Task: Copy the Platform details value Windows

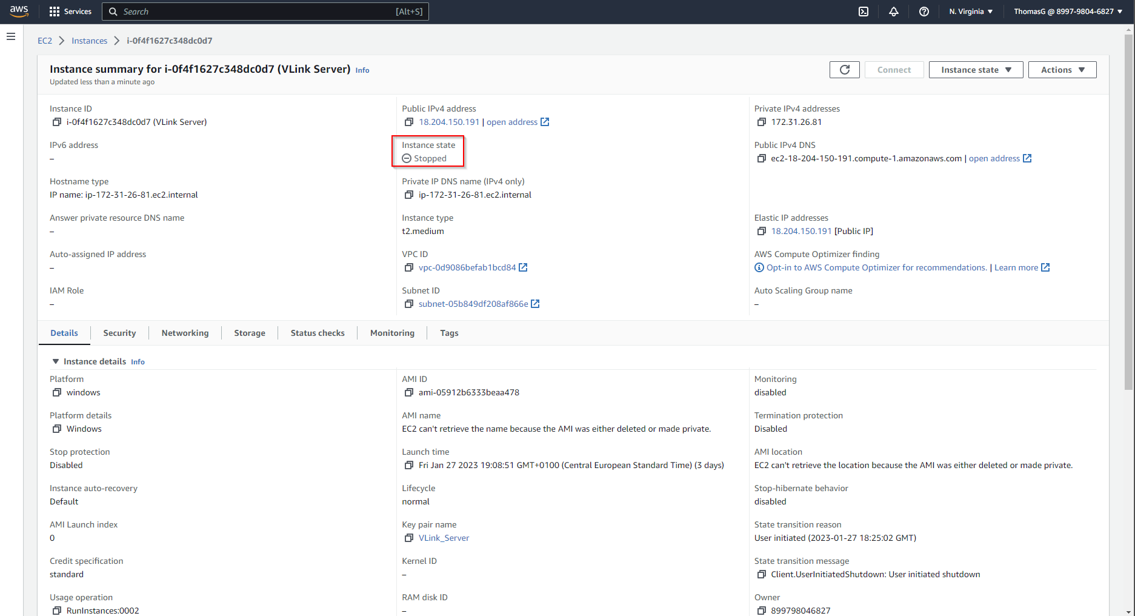Action: [x=57, y=429]
